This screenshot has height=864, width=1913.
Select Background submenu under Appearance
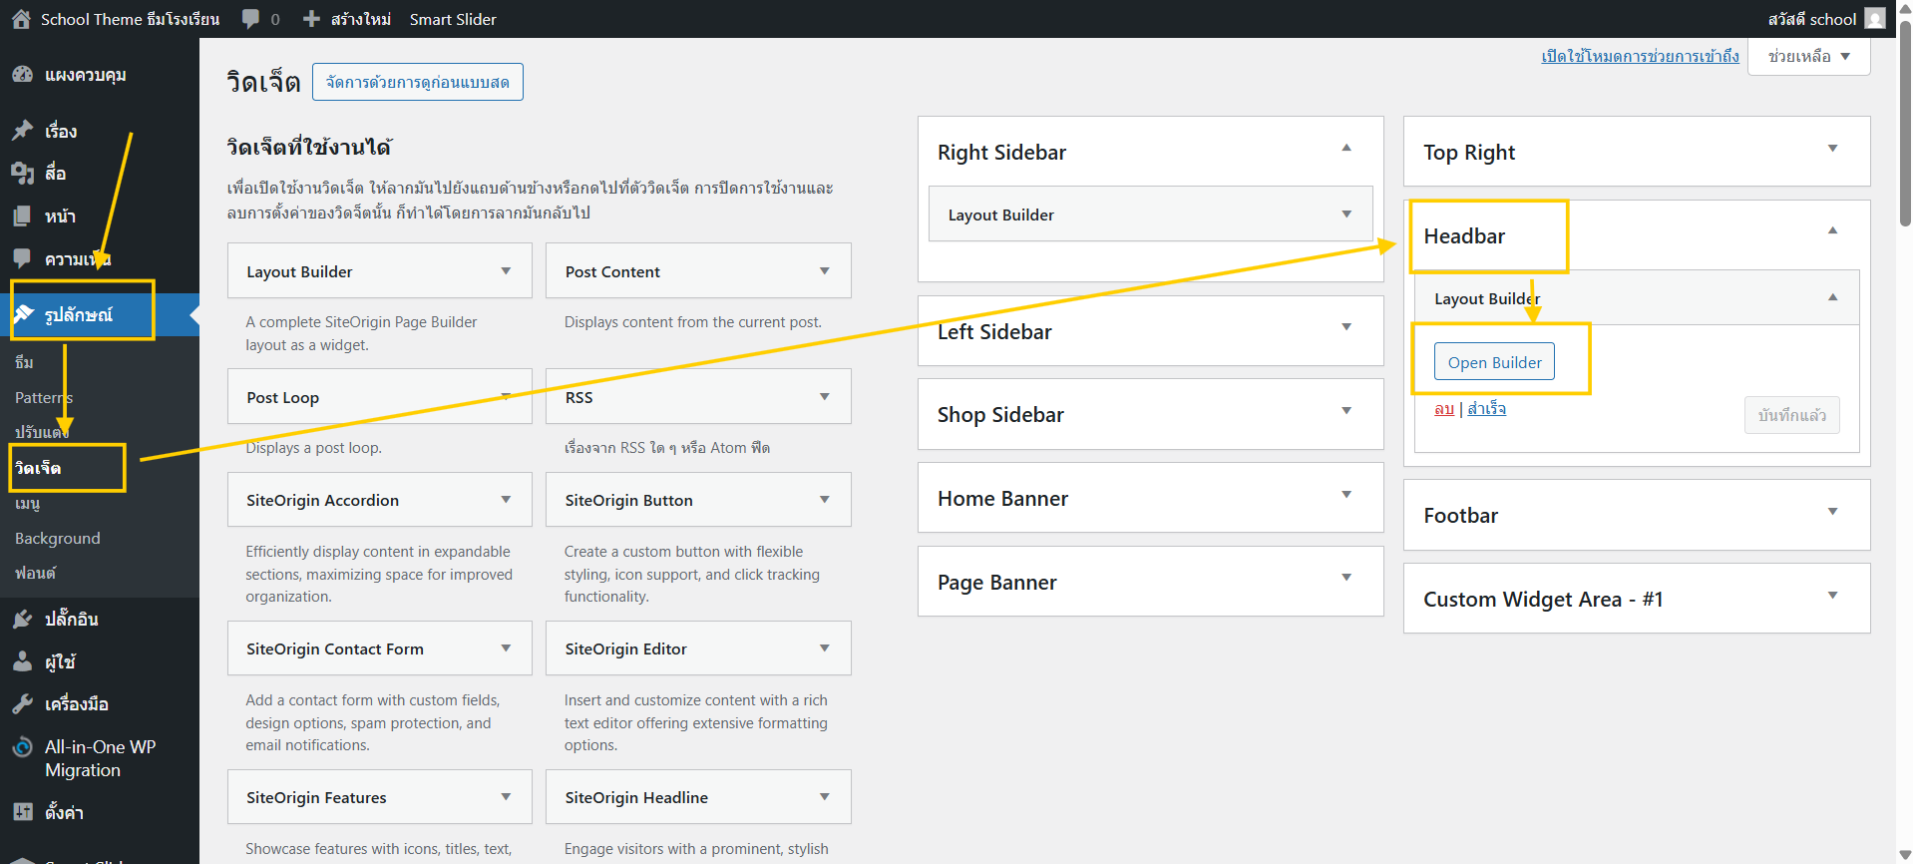(58, 539)
